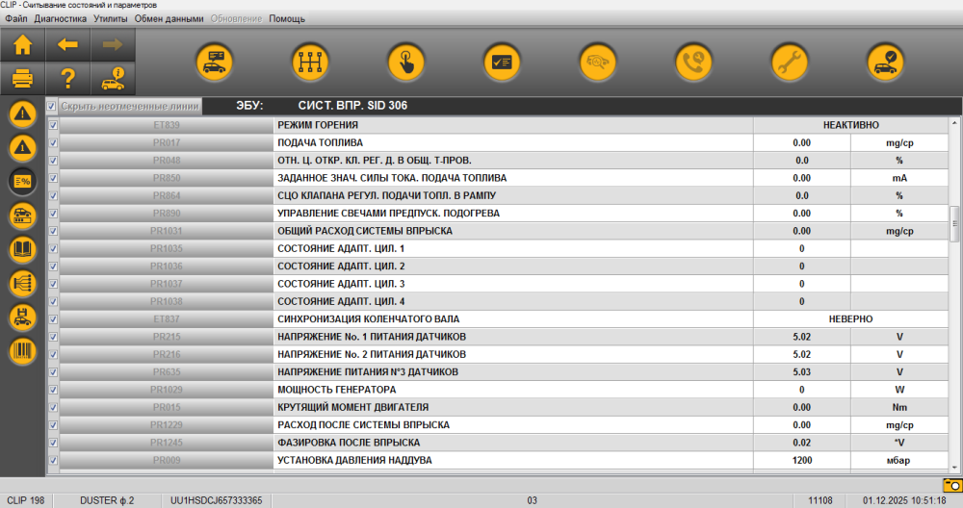Image resolution: width=963 pixels, height=508 pixels.
Task: Click the yellow back arrow button
Action: (x=67, y=44)
